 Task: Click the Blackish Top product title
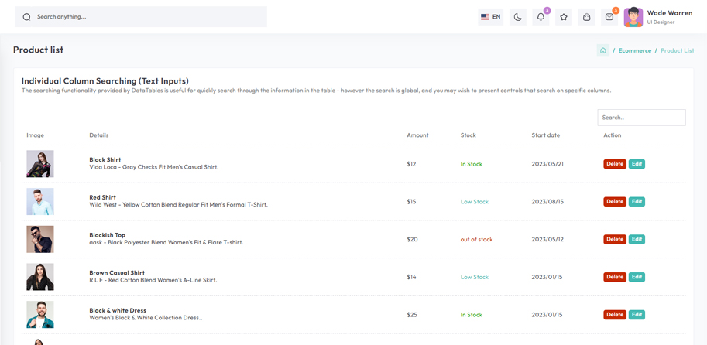108,235
